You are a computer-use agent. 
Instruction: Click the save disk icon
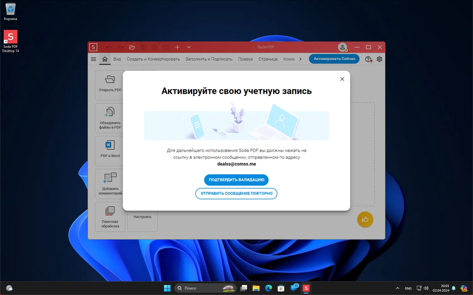143,47
